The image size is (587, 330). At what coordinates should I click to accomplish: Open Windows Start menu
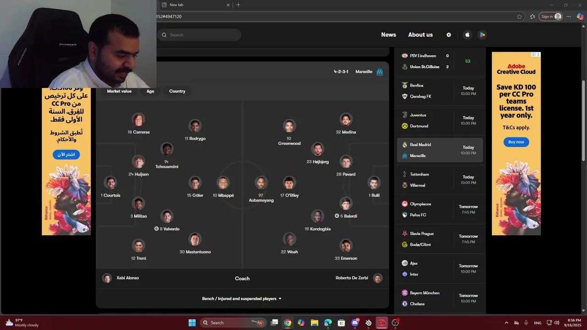[192, 323]
